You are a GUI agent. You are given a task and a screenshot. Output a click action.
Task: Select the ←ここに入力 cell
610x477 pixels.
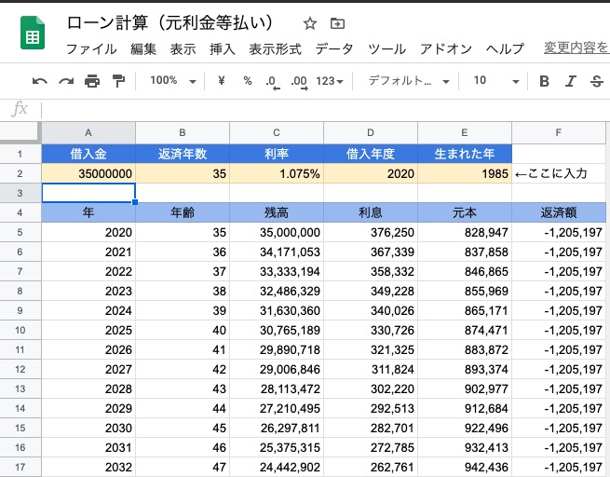[x=559, y=173]
